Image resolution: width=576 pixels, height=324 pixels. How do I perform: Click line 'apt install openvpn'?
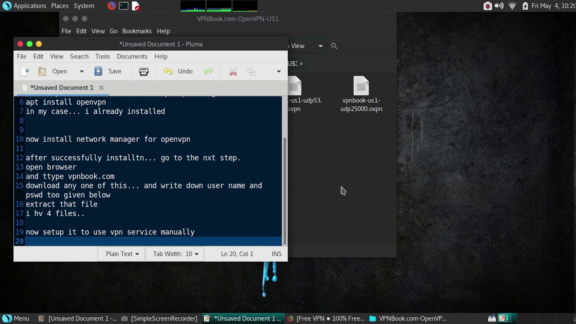66,102
